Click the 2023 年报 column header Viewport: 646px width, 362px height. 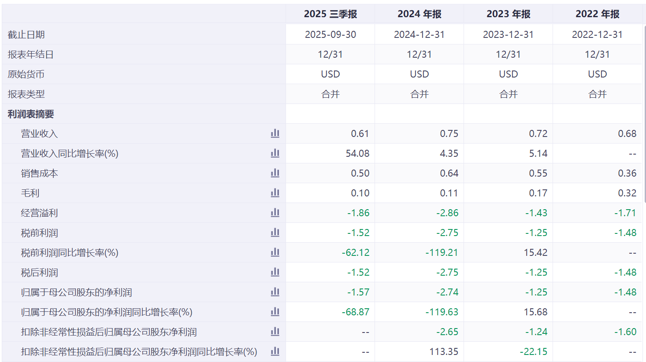click(x=508, y=14)
